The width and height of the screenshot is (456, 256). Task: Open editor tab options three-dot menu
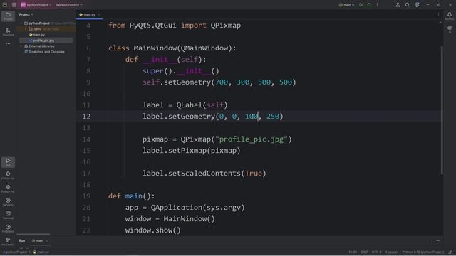pos(439,14)
